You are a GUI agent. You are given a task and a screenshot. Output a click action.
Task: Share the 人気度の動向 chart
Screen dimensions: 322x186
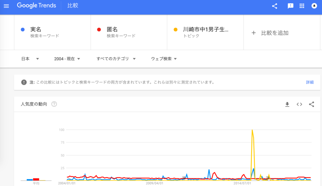pos(311,104)
